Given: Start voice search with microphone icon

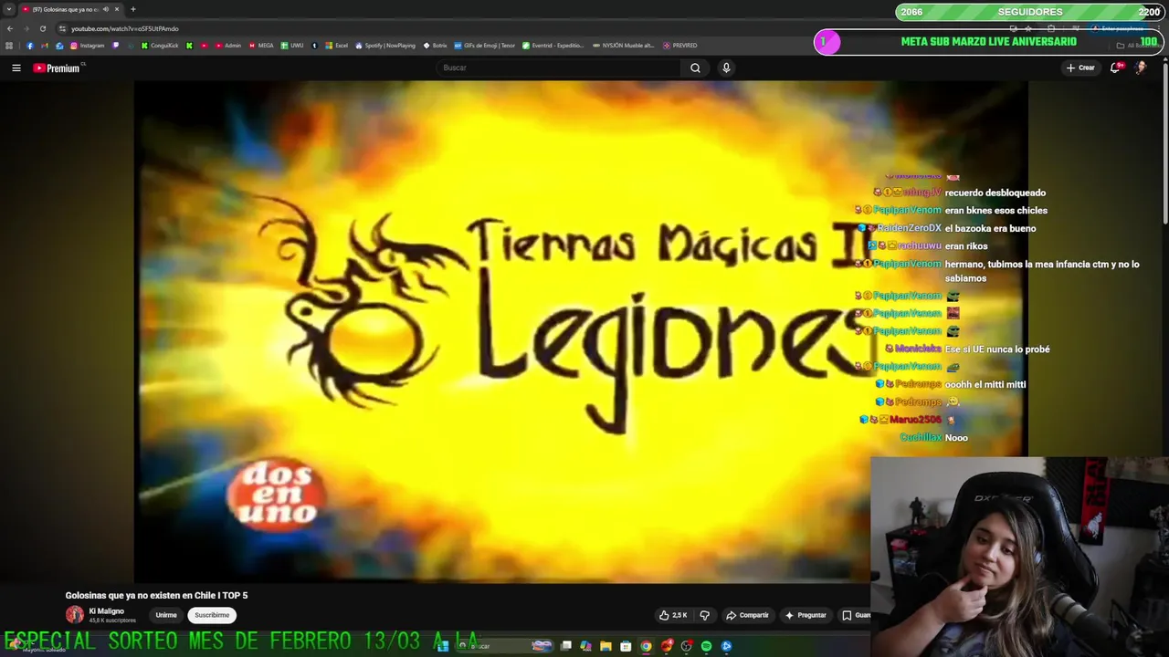Looking at the screenshot, I should pos(726,68).
